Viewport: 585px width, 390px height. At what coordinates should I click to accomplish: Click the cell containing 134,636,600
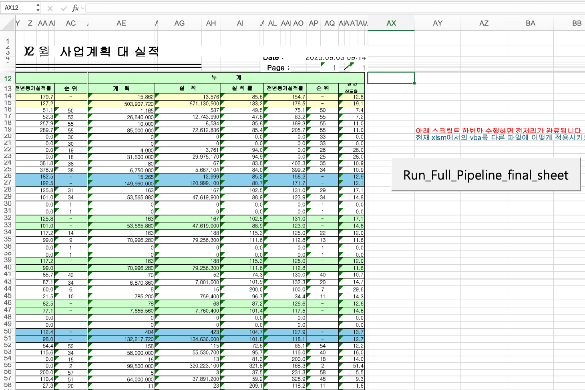coord(187,339)
